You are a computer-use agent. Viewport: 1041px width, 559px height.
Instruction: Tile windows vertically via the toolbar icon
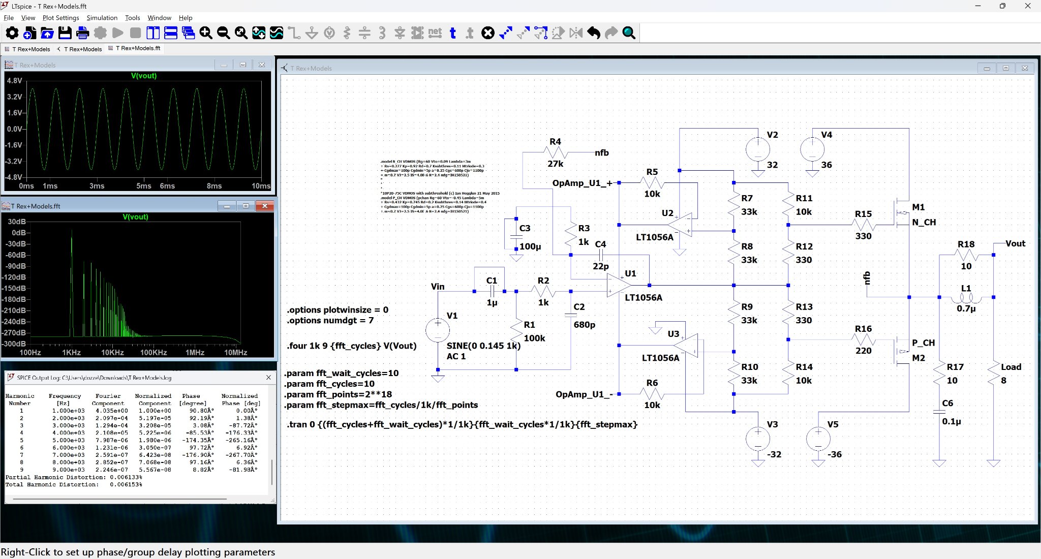coord(153,33)
